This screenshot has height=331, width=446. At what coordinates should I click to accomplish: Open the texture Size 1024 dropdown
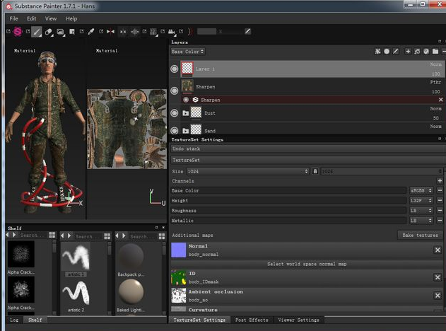(247, 171)
